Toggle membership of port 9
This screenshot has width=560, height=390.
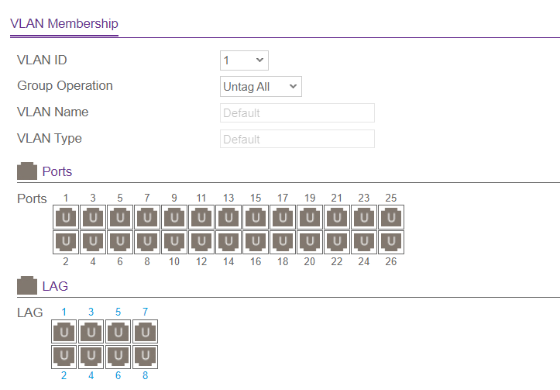pyautogui.click(x=174, y=217)
